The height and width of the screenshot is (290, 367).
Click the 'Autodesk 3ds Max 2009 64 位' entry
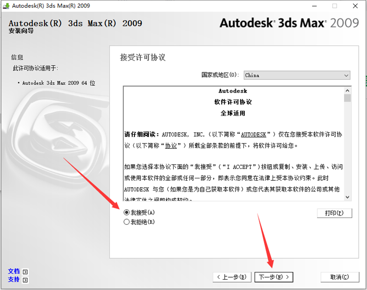point(59,83)
